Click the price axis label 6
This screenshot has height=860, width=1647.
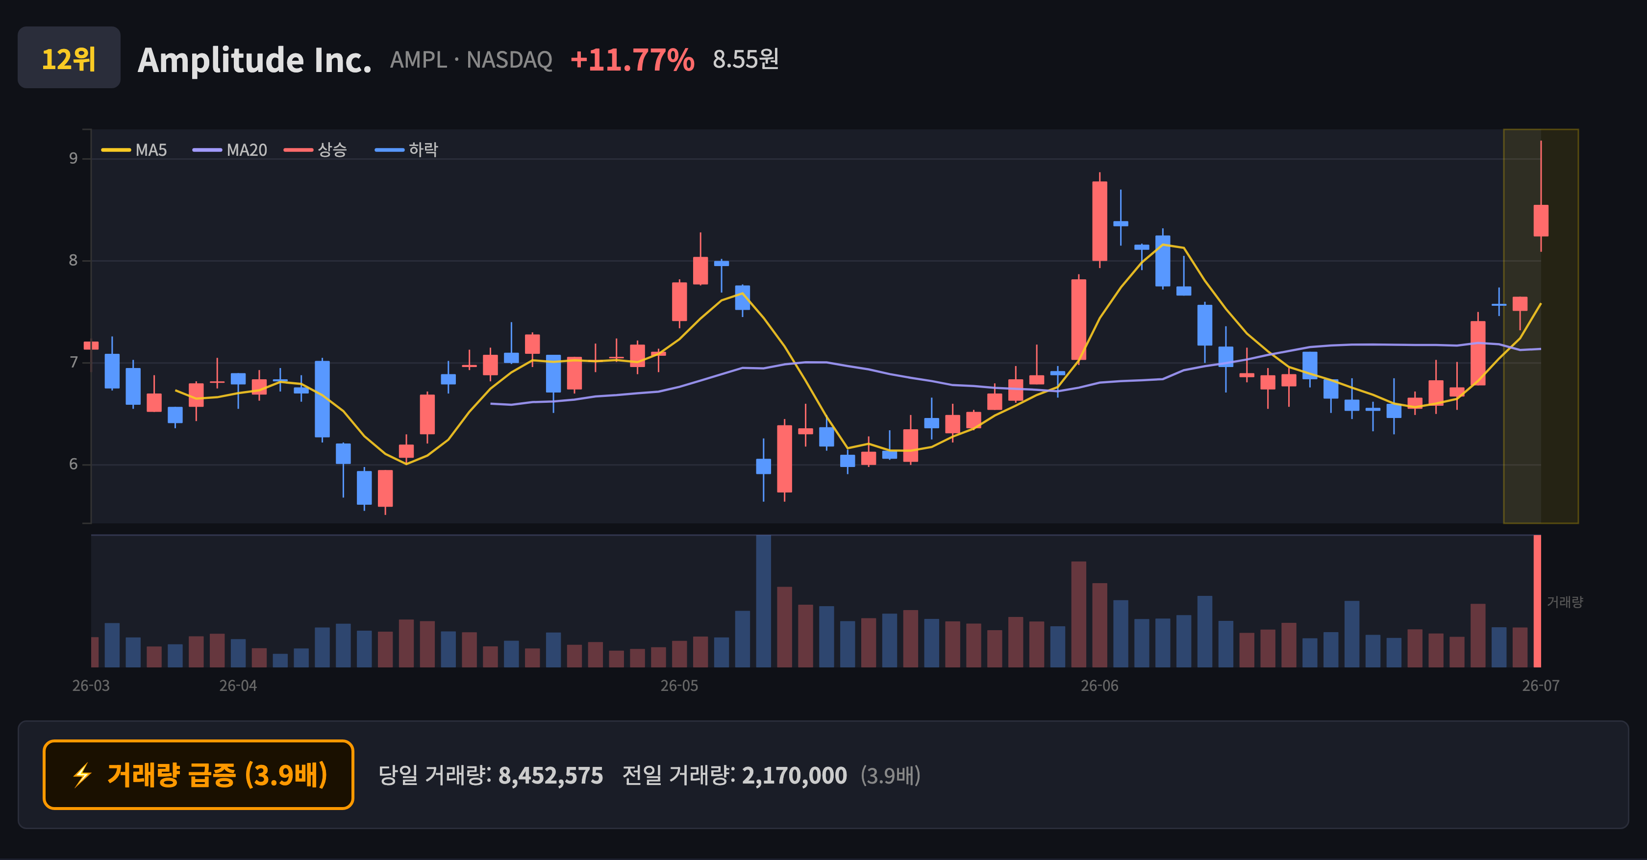point(74,465)
